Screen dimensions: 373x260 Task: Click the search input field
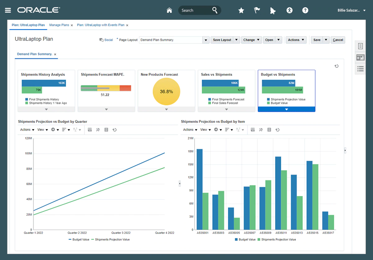(x=195, y=10)
